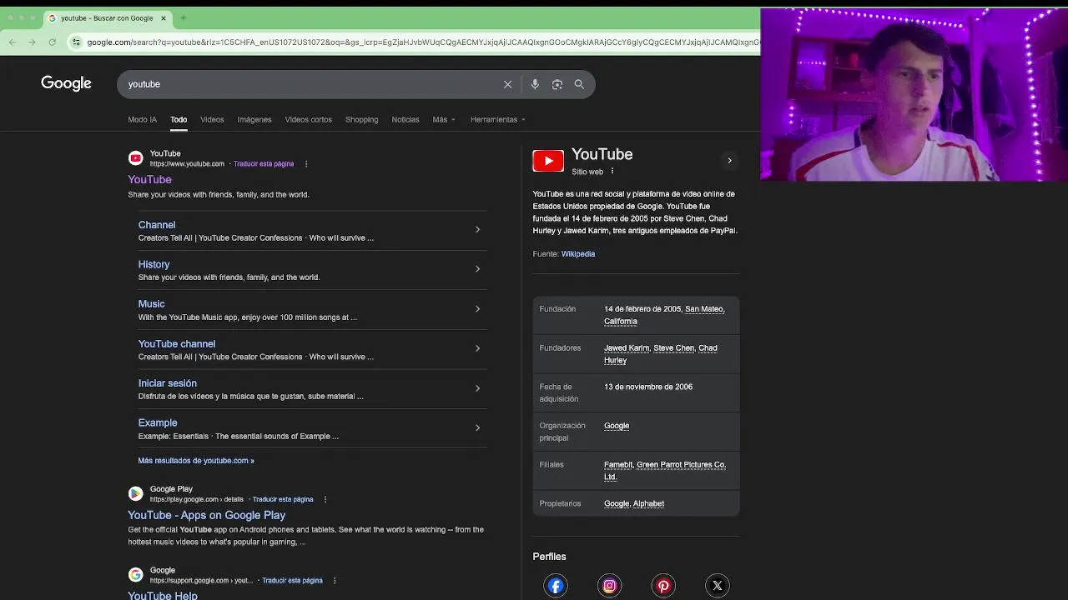Open the Wikipedia source link
Viewport: 1068px width, 600px height.
(x=578, y=254)
